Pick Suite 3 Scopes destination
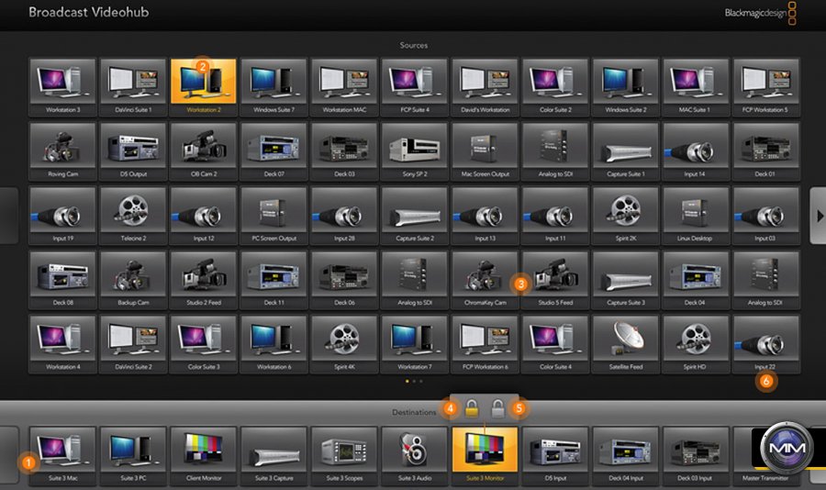The image size is (826, 490). 344,456
